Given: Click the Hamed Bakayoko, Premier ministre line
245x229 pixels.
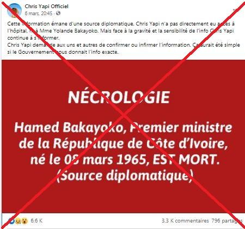Looking at the screenshot, I should coord(123,128).
